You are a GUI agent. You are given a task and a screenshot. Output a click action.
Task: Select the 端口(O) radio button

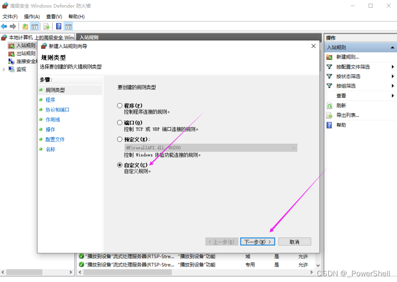(x=120, y=123)
